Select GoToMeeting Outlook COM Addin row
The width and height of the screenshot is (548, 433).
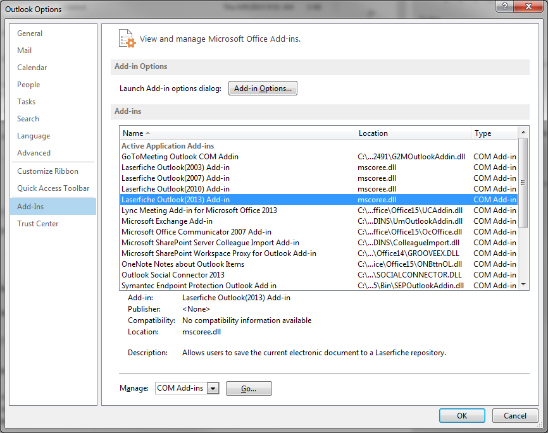pos(319,157)
